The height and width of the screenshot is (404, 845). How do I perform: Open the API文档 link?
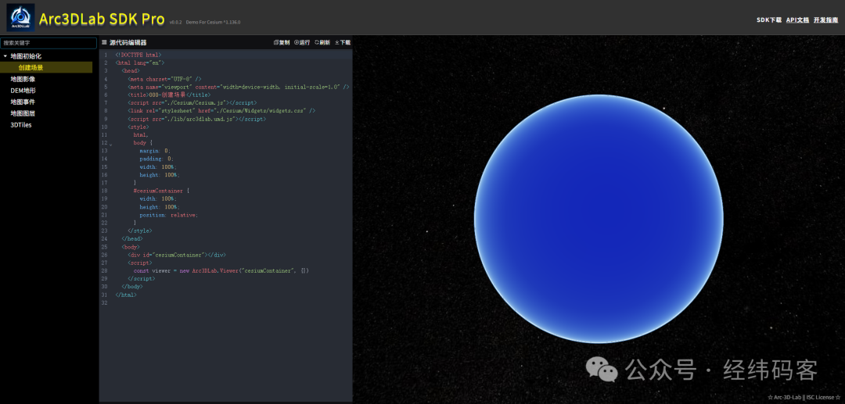(797, 20)
